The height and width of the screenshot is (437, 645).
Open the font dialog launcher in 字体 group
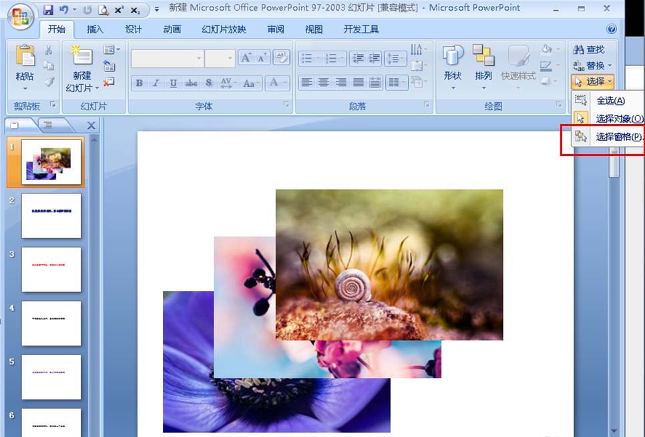286,105
